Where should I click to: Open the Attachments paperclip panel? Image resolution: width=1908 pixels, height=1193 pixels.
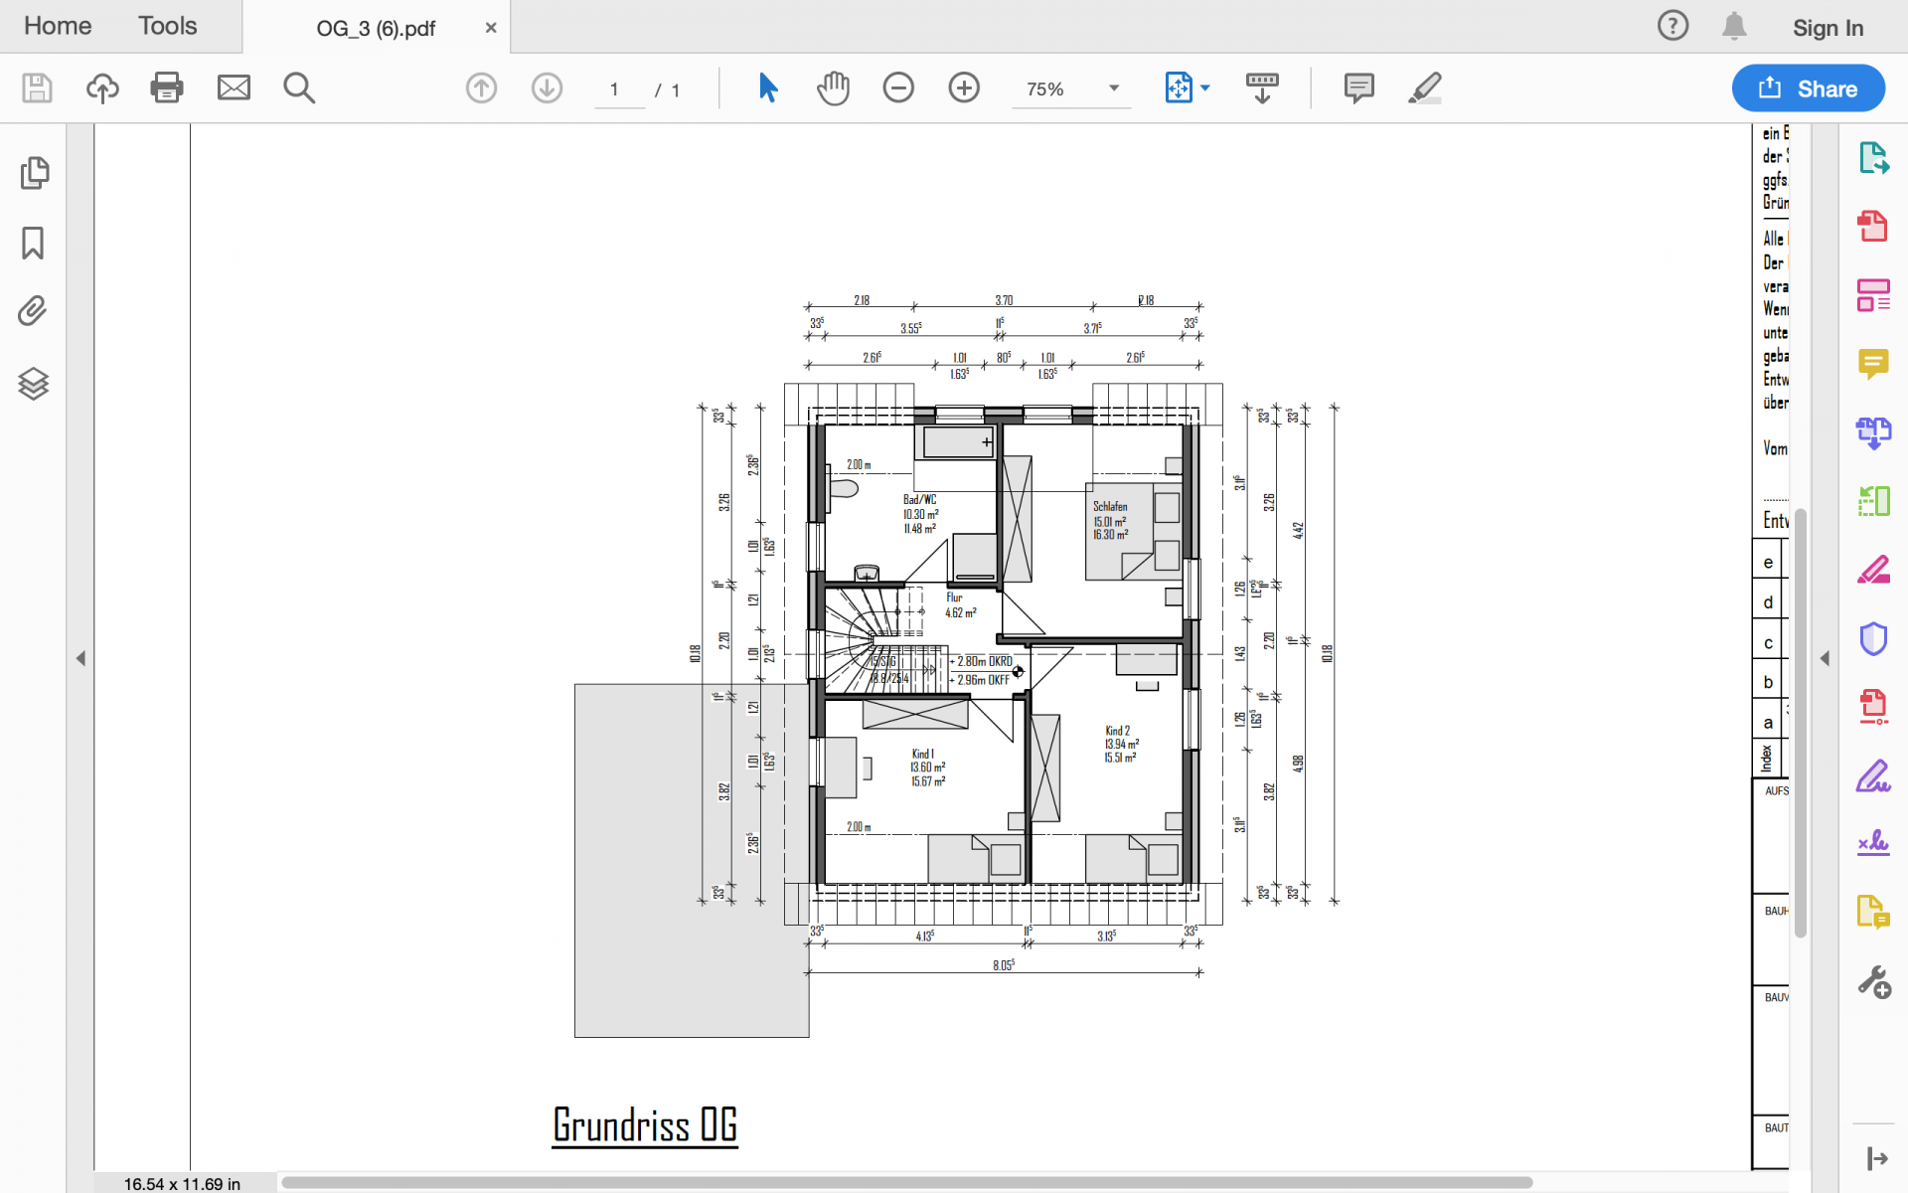coord(33,311)
